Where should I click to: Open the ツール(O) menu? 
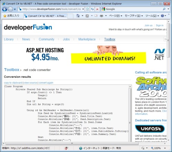[x=152, y=16]
